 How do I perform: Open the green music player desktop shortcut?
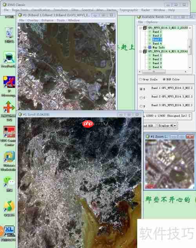click(9, 206)
